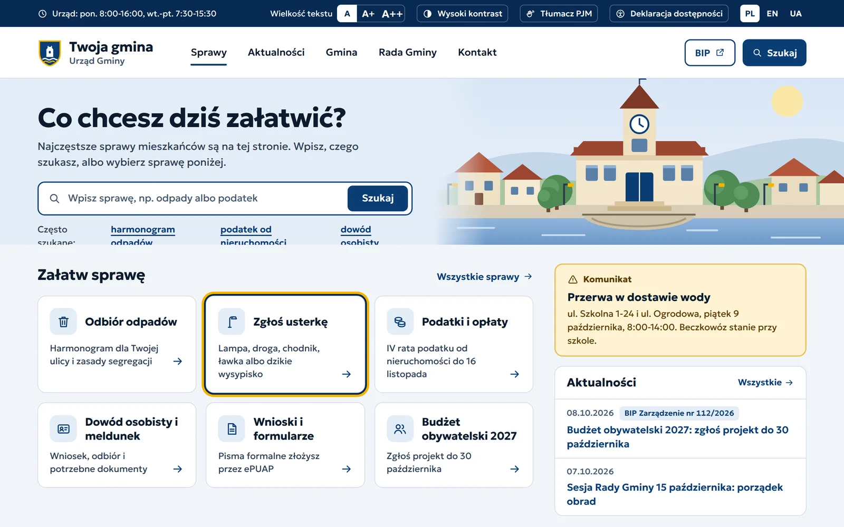Set text size to A+
The width and height of the screenshot is (844, 527).
(368, 14)
